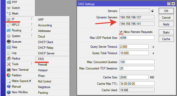Open Accounting from the IP submenu
177x96 pixels.
pos(52,25)
